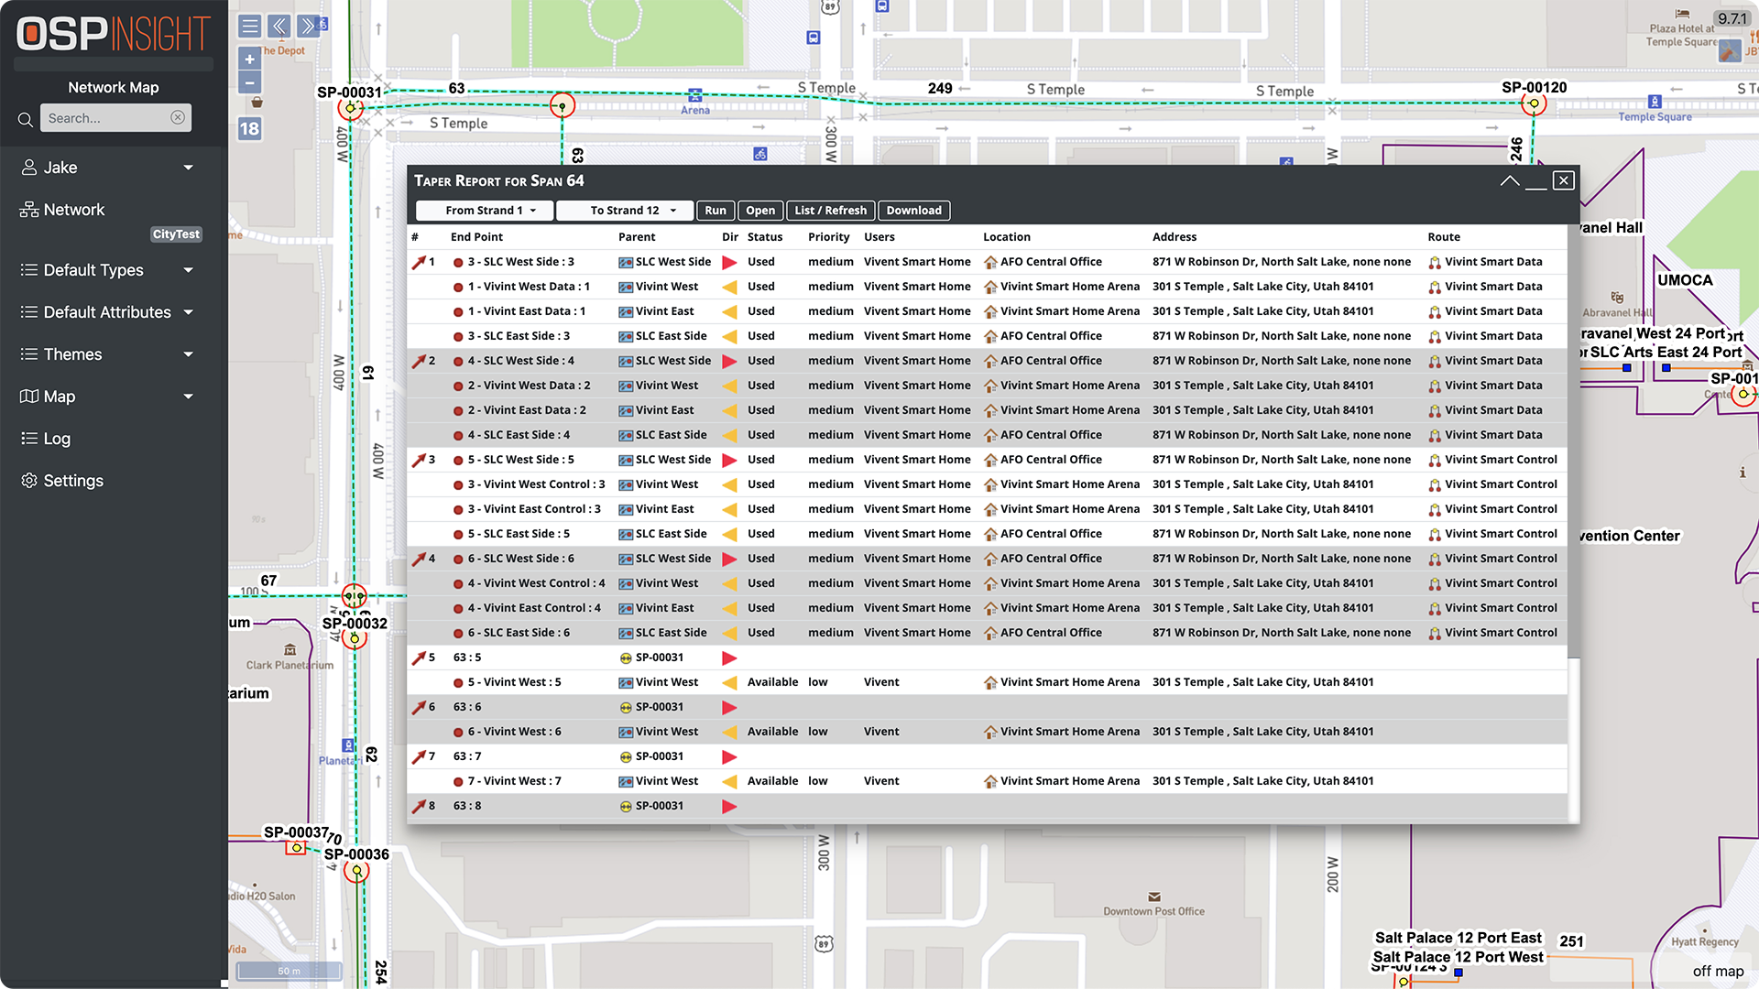Click the Address column header
The height and width of the screenshot is (989, 1759).
click(x=1174, y=237)
